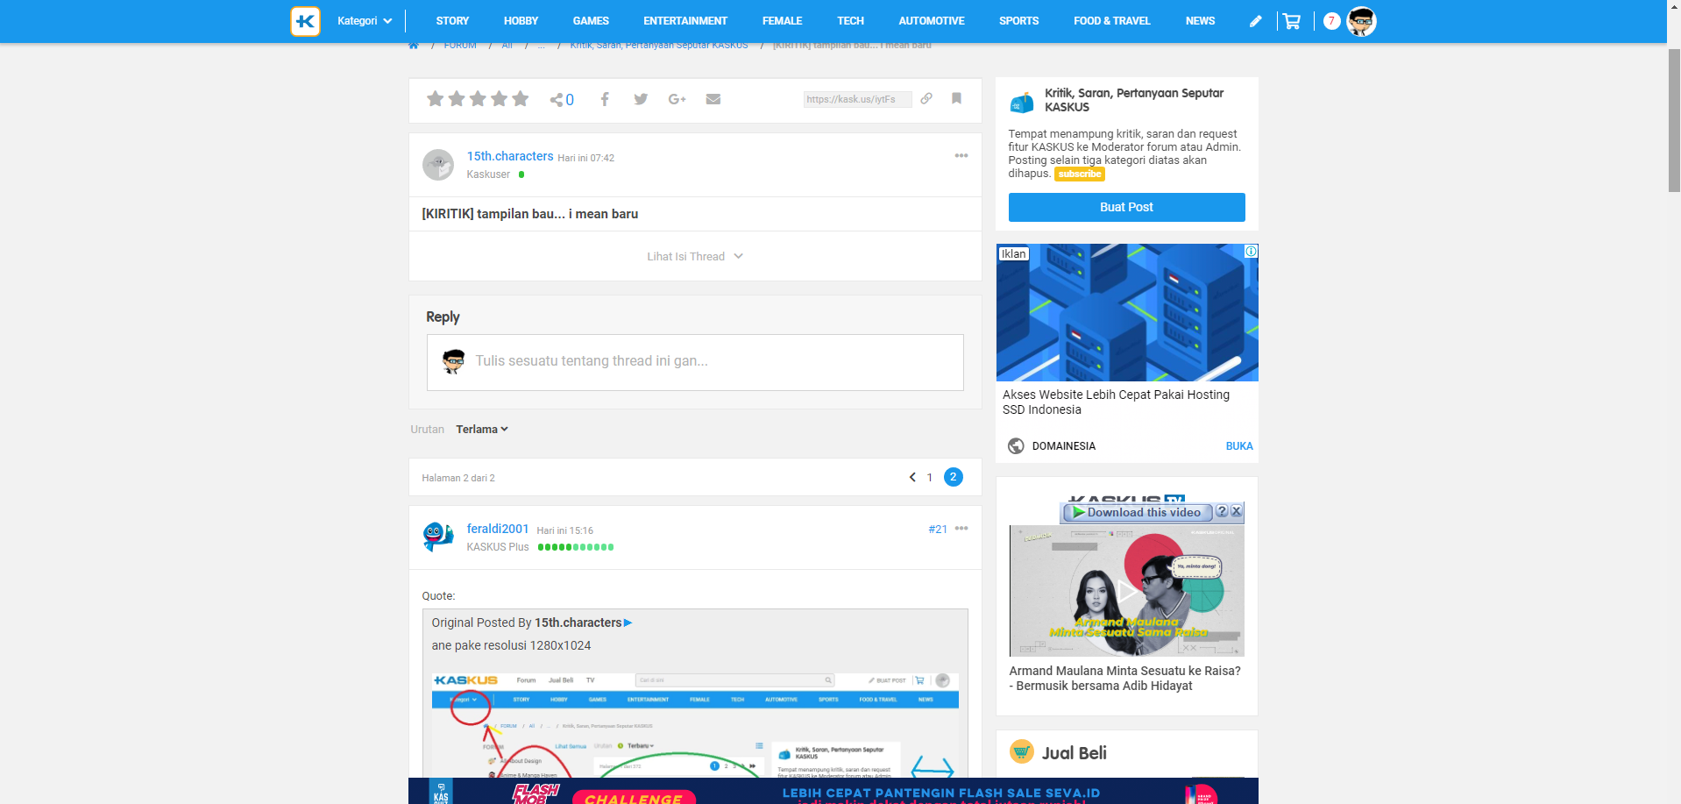Share thread on Google Plus

click(677, 99)
